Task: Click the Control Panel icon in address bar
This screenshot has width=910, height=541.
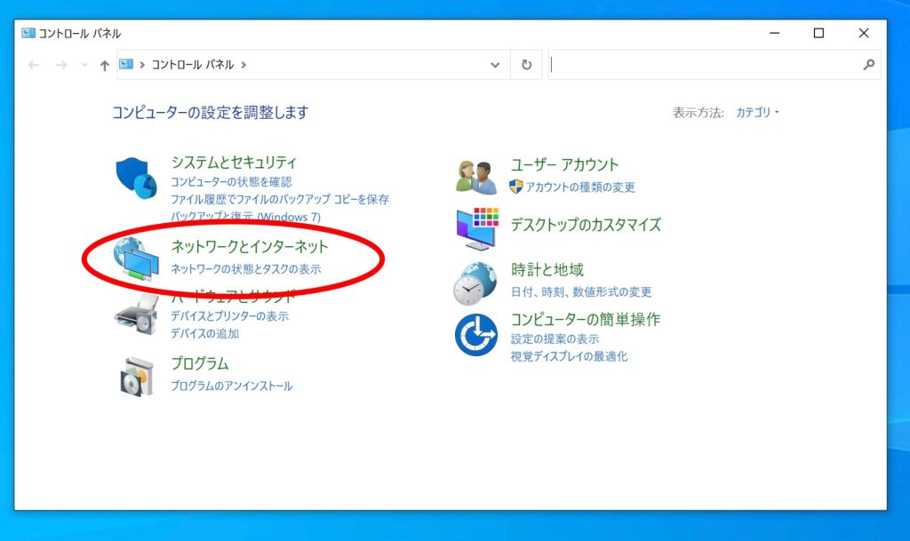Action: coord(126,64)
